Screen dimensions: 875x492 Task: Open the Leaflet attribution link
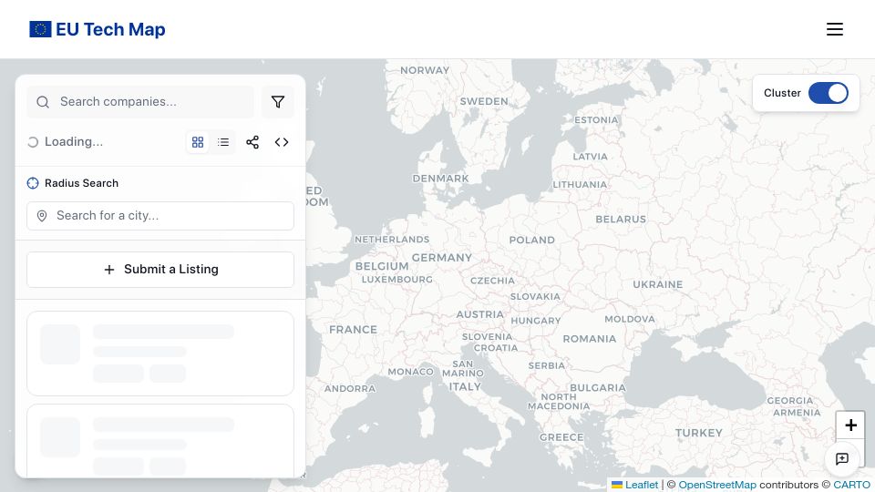point(635,485)
